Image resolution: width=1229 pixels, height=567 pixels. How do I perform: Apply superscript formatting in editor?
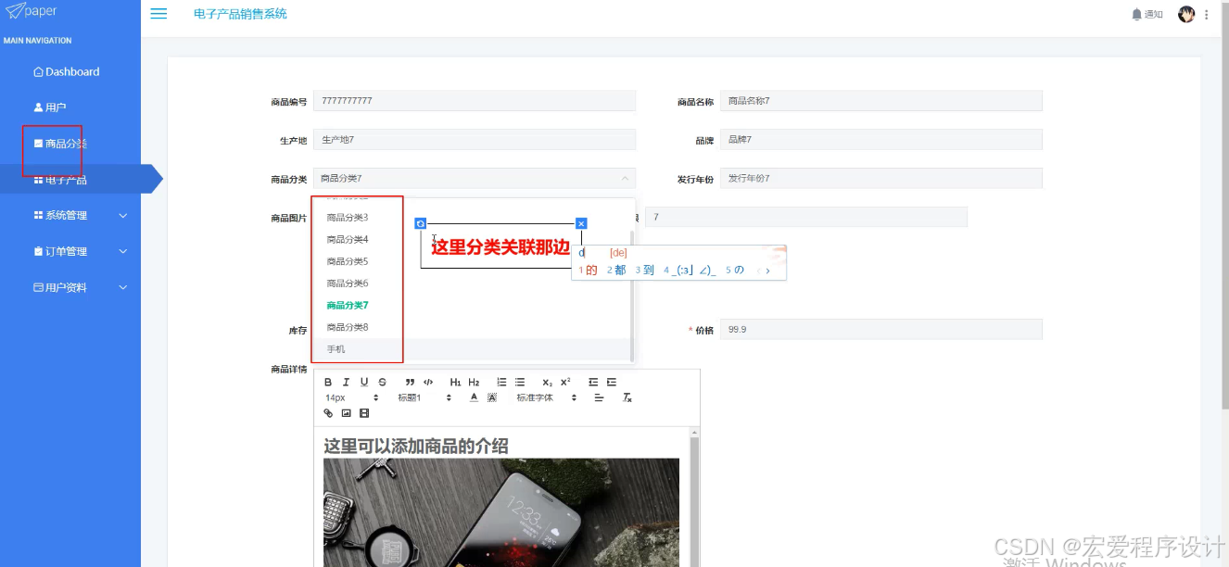pos(565,382)
